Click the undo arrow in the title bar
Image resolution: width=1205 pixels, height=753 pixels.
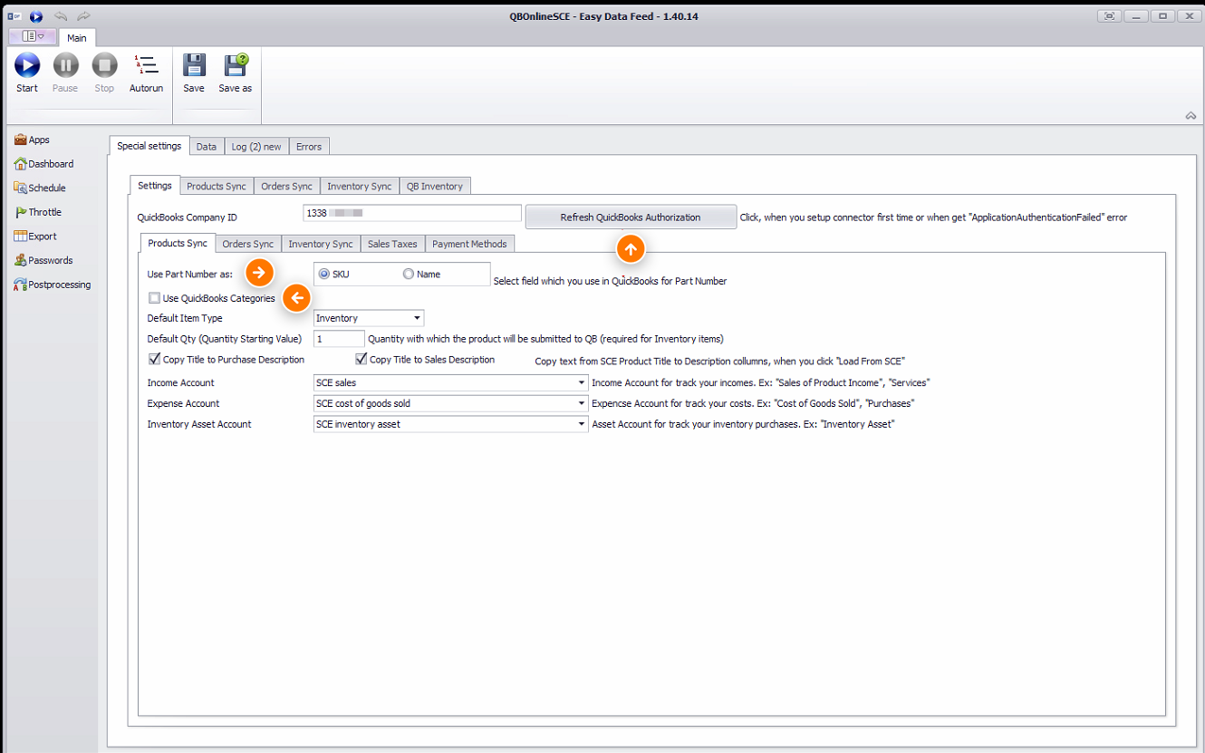[x=61, y=16]
